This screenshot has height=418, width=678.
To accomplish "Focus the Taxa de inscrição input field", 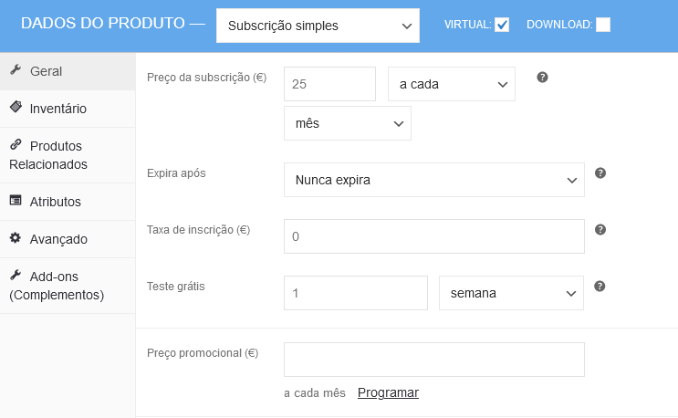I will tap(434, 236).
